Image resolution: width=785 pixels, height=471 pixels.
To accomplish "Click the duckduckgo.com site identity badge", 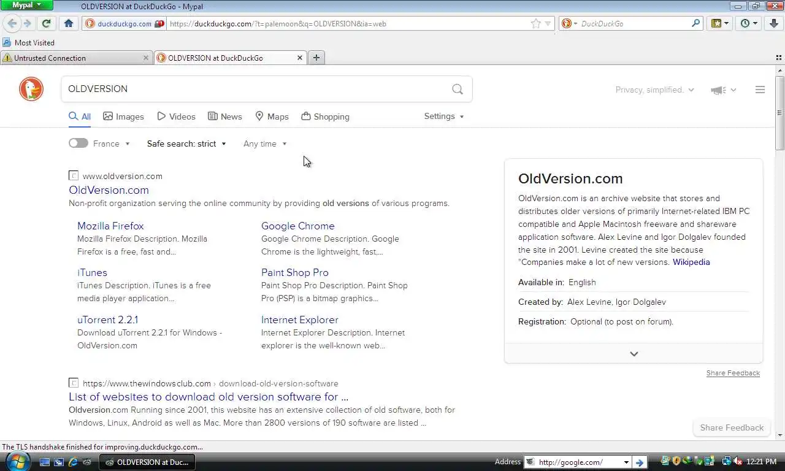I will [x=125, y=23].
